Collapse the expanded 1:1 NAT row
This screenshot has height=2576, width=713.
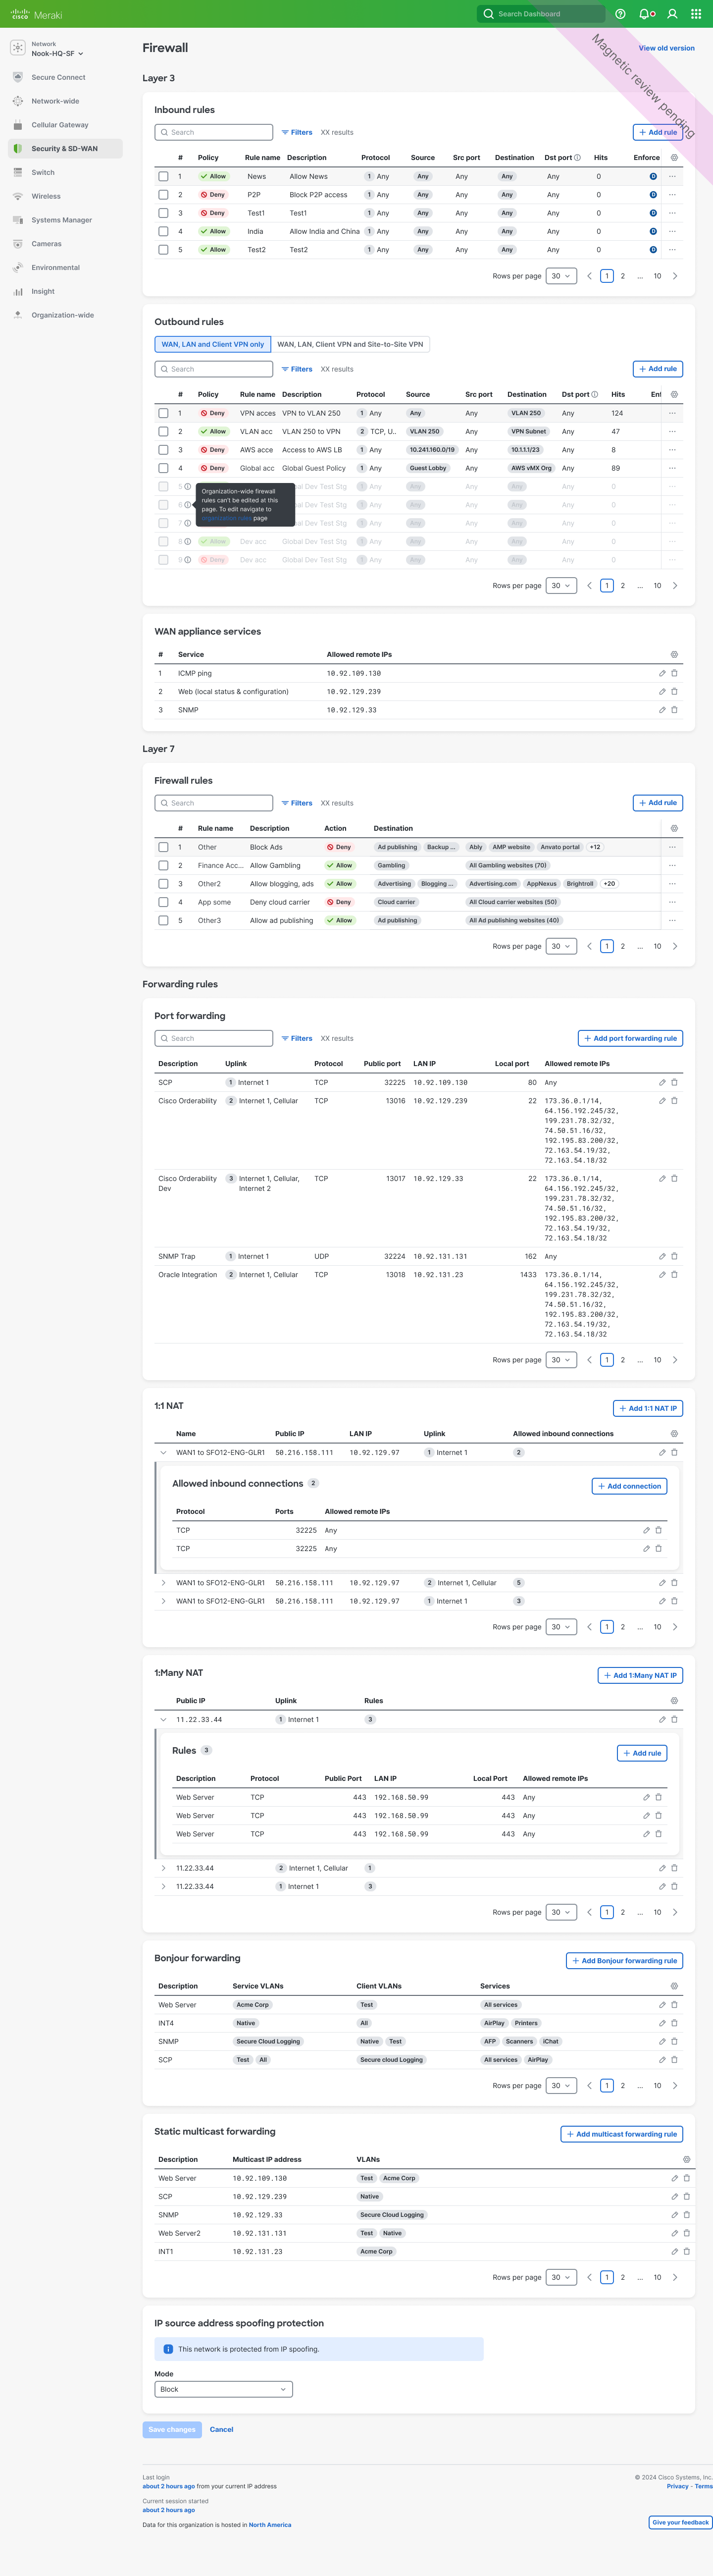(163, 1453)
